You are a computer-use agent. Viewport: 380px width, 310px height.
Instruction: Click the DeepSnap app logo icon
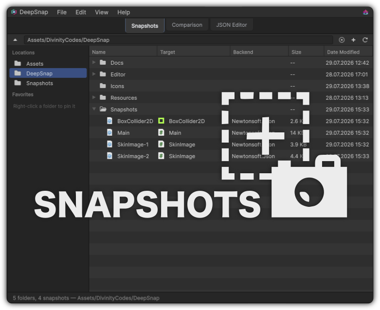tap(14, 12)
